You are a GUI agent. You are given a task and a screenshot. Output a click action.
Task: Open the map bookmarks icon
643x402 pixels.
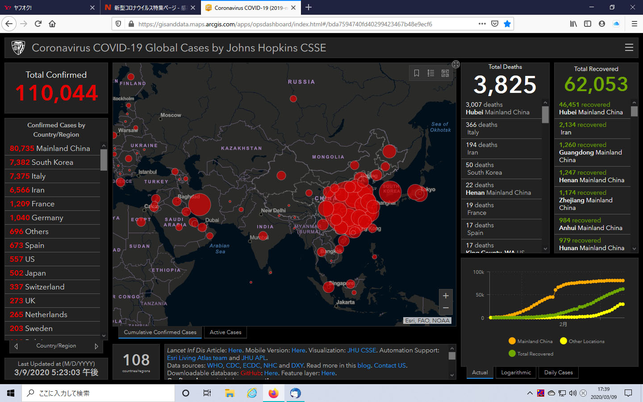(417, 73)
